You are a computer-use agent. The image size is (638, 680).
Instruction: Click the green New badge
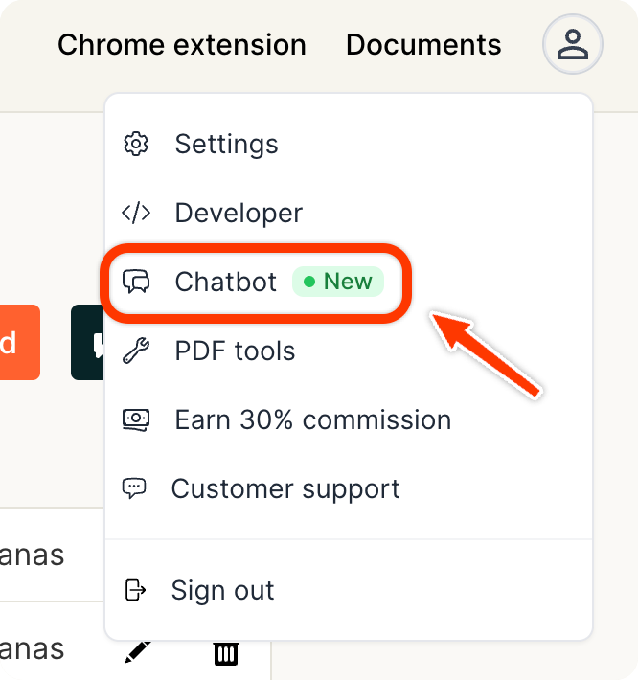338,282
